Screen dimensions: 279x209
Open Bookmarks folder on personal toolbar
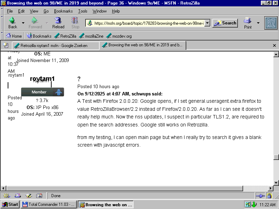coord(39,36)
